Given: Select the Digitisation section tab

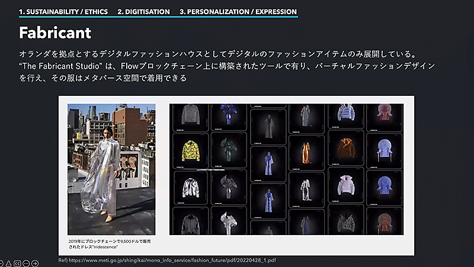Looking at the screenshot, I should (x=143, y=11).
